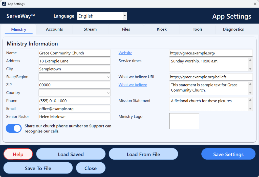Image resolution: width=259 pixels, height=177 pixels.
Task: Toggle the share church phone number switch
Action: point(14,128)
